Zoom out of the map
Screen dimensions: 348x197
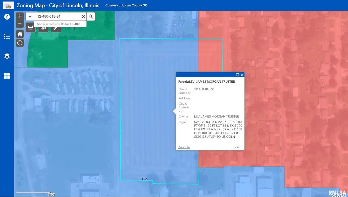click(x=20, y=24)
